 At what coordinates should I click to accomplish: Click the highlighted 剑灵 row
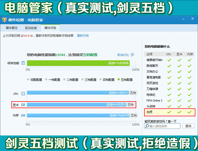[170, 112]
